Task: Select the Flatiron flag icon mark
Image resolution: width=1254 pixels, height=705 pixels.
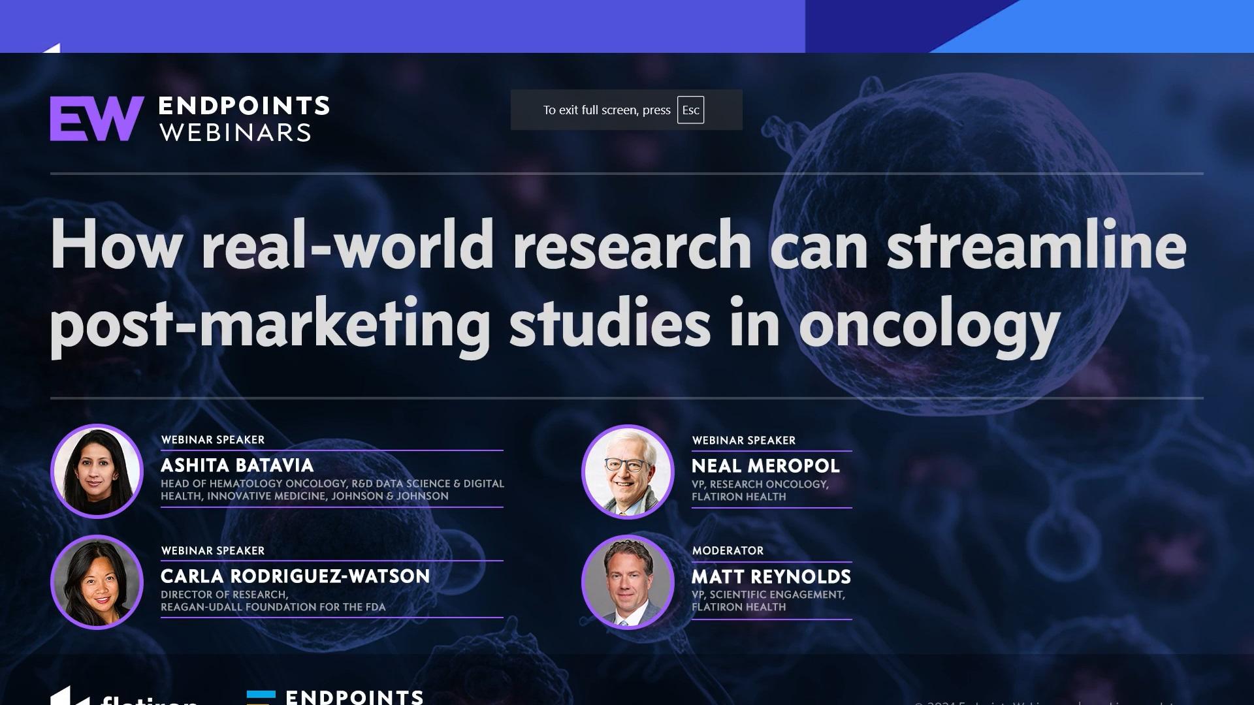Action: [72, 696]
